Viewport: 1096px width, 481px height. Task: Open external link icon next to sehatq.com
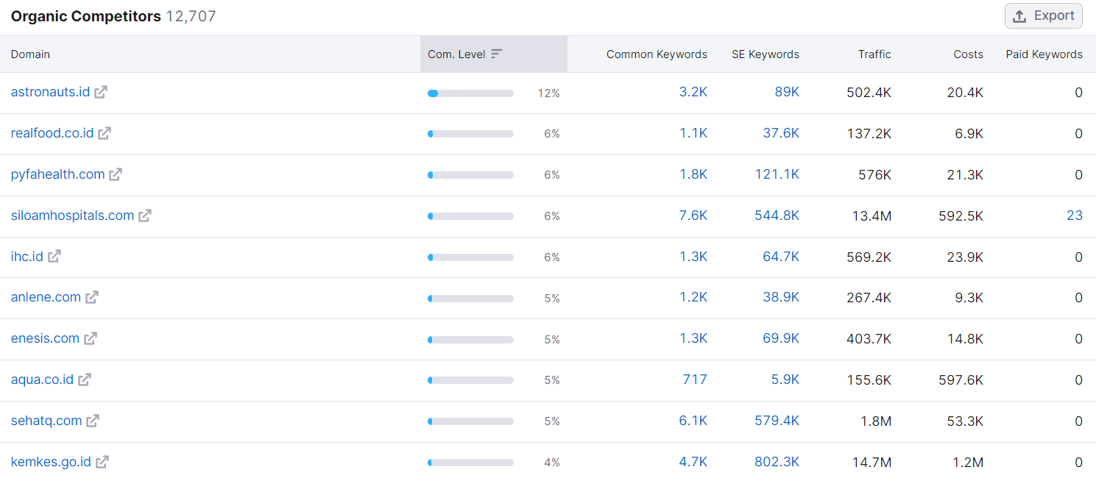point(93,421)
